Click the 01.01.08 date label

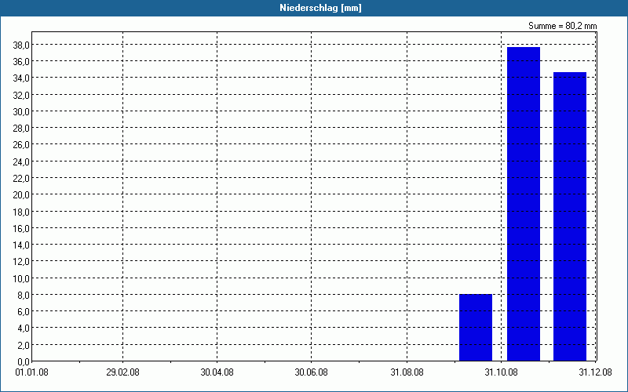click(x=31, y=372)
